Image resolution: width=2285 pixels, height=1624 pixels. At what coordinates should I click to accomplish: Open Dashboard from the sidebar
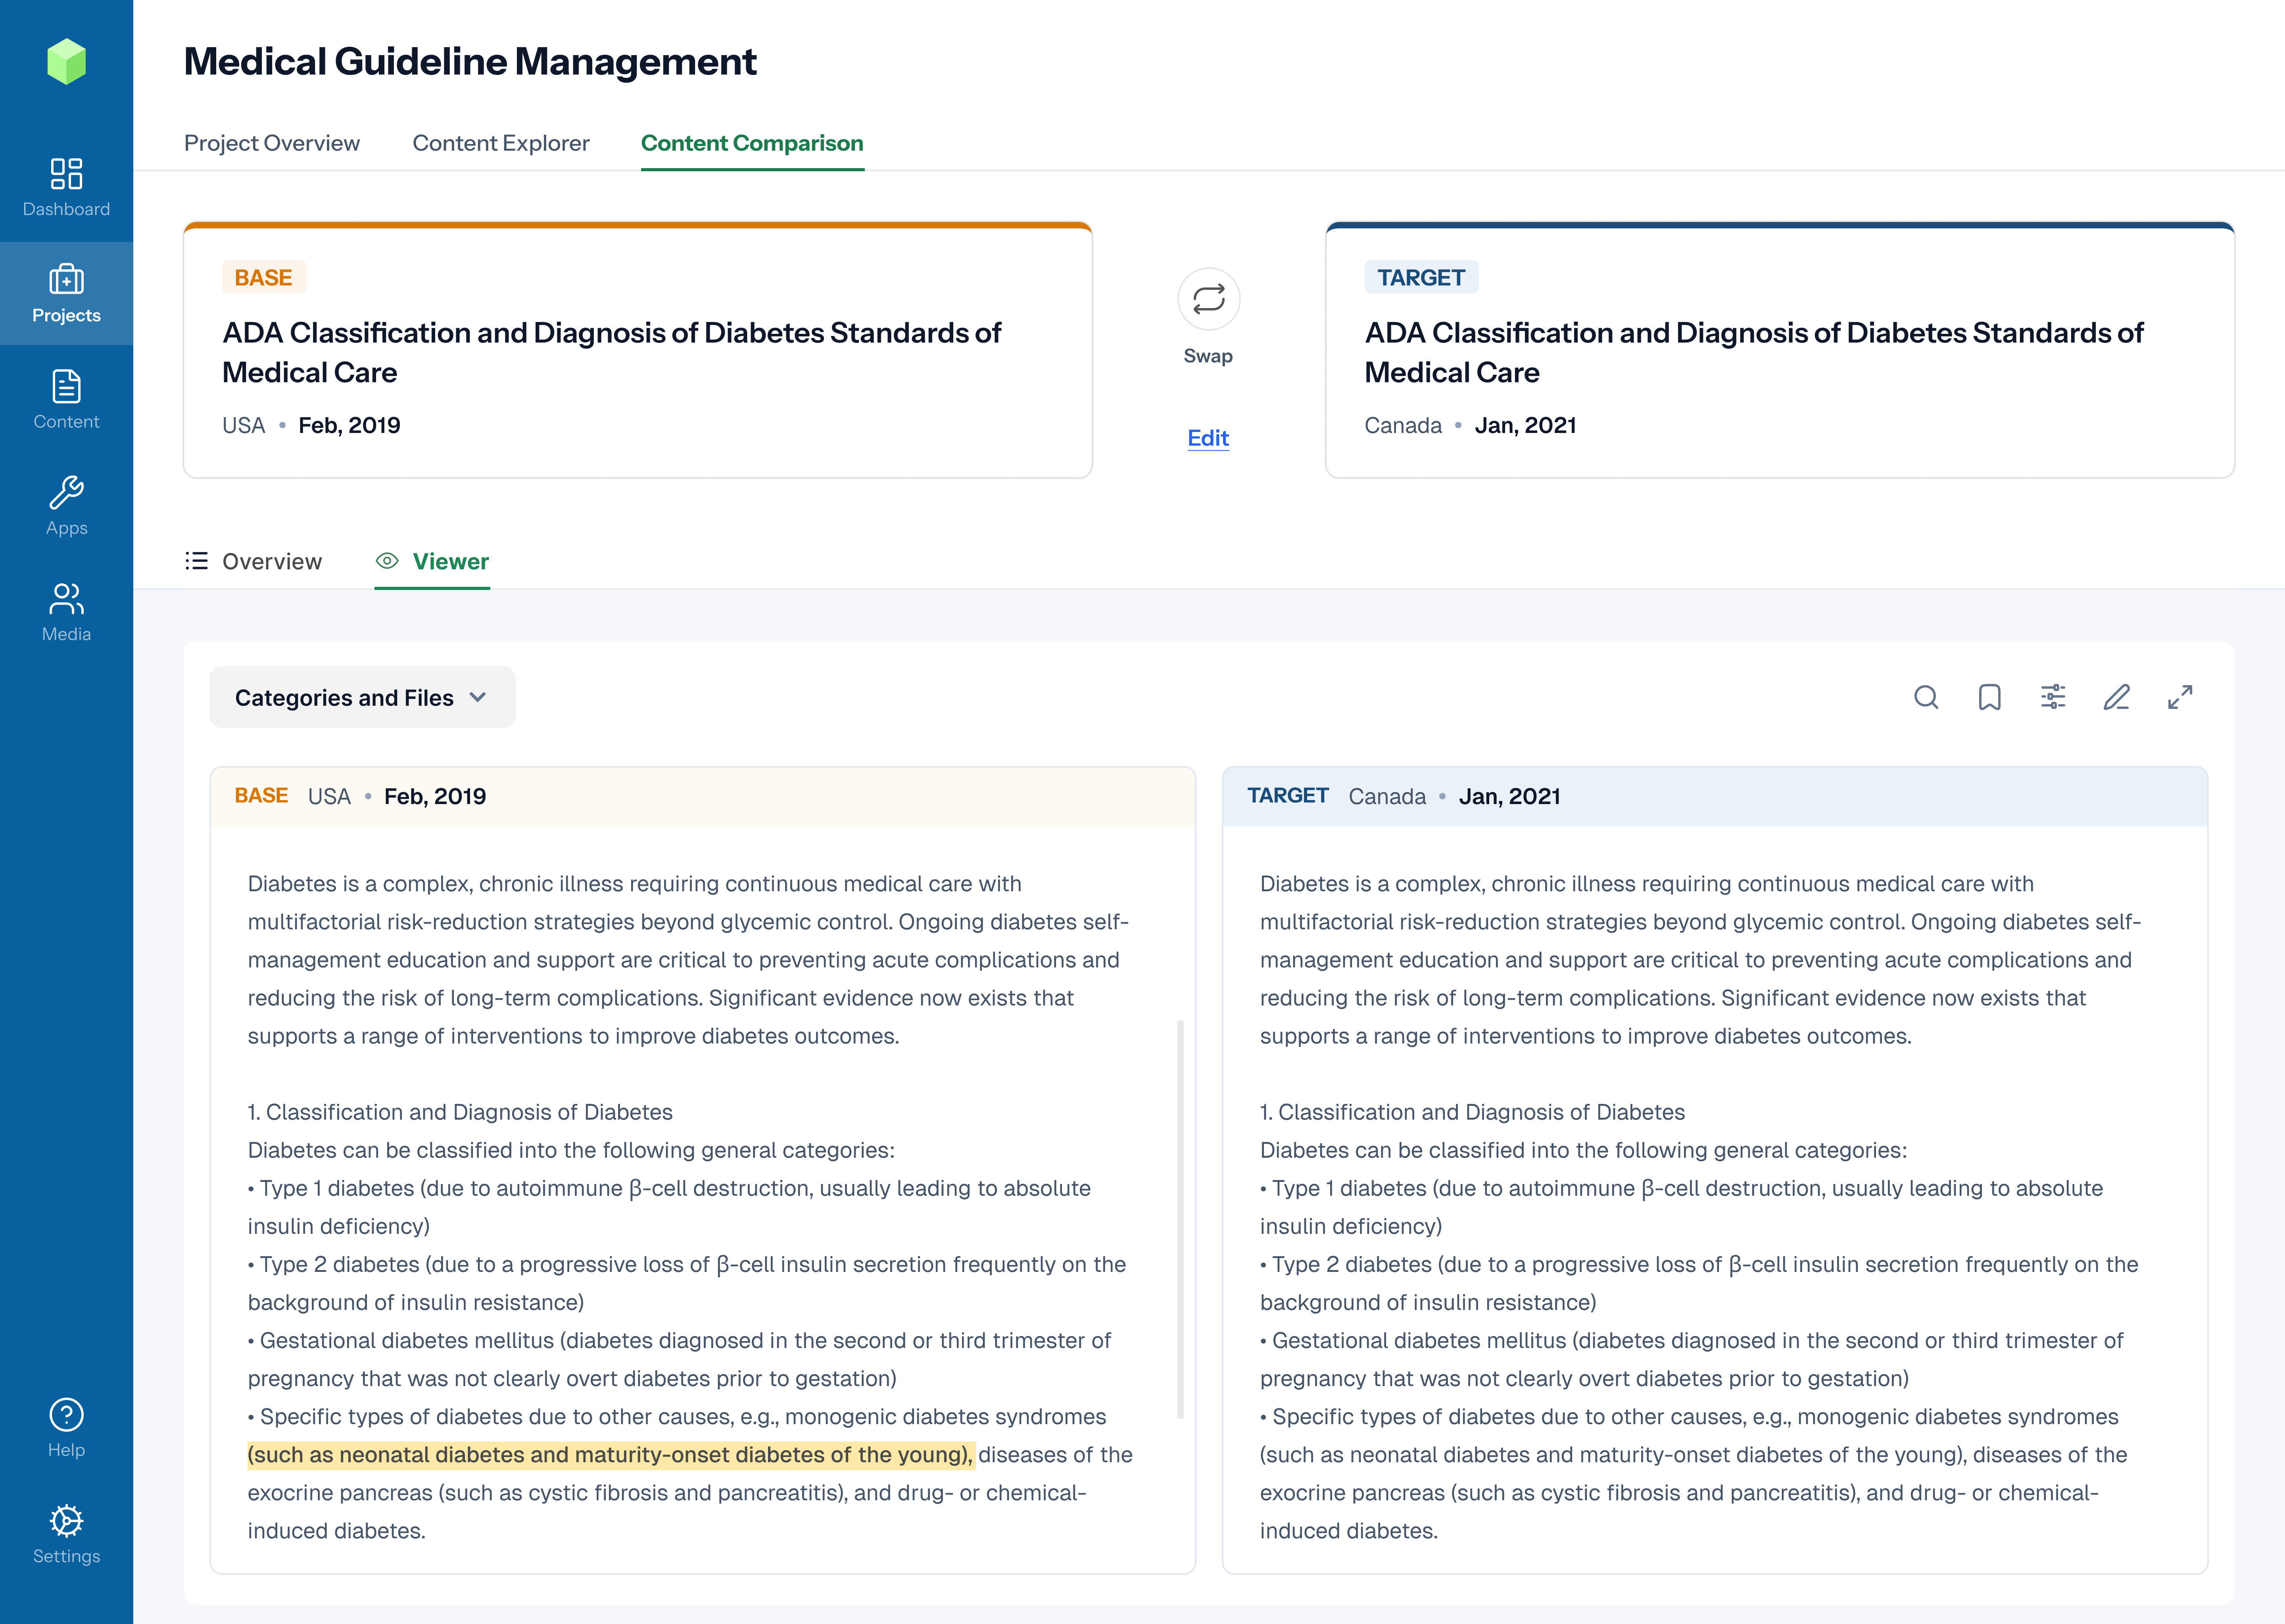coord(66,188)
